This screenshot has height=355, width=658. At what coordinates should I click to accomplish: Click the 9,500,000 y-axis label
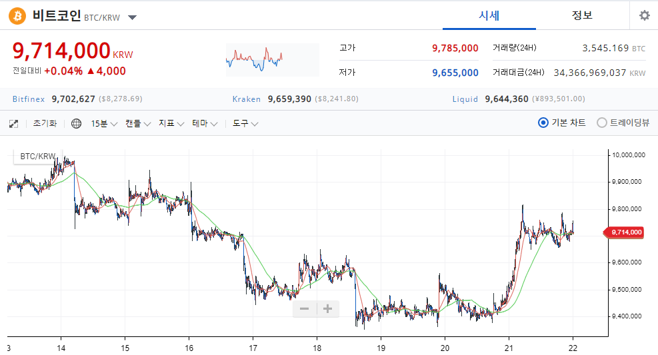pyautogui.click(x=627, y=290)
